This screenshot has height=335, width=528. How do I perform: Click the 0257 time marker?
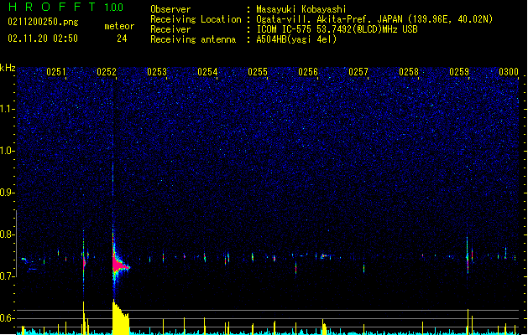click(x=358, y=72)
